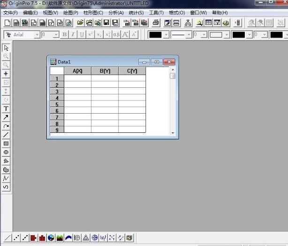The image size is (288, 246).
Task: Open the 工具(T) menu
Action: [156, 13]
